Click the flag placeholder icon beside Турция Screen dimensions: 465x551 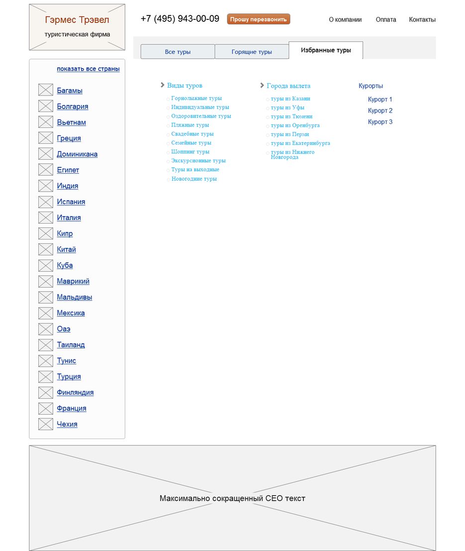pyautogui.click(x=46, y=376)
